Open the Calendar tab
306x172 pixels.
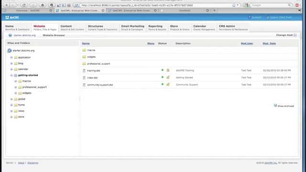[x=204, y=28]
